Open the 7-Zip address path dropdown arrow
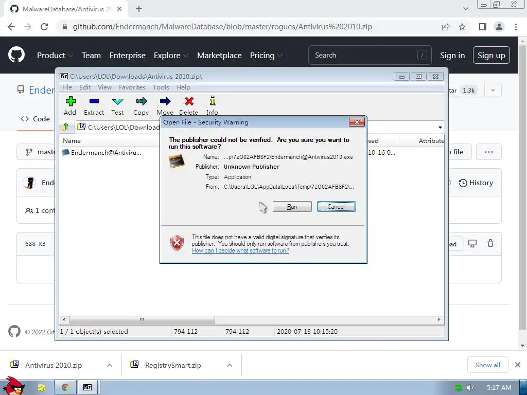 [x=440, y=128]
